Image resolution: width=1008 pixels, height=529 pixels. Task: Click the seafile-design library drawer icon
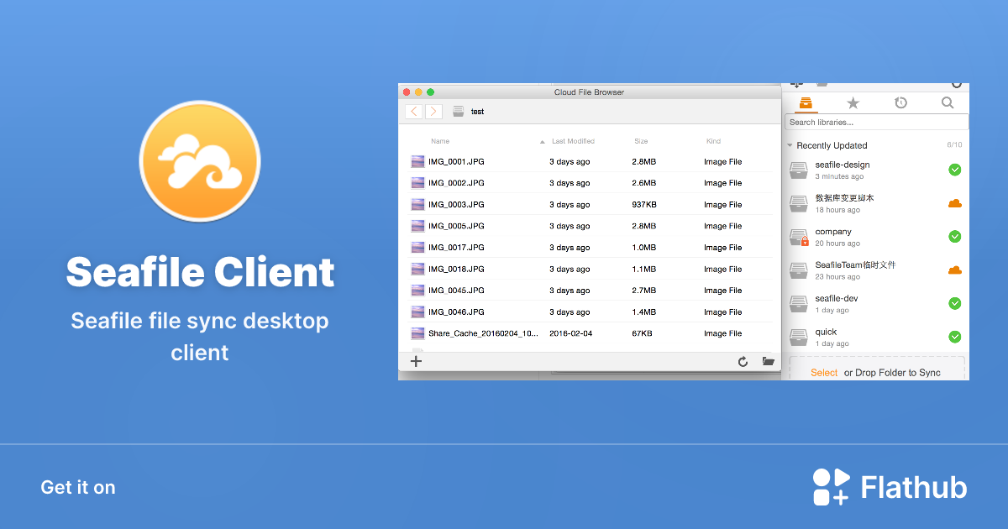798,170
